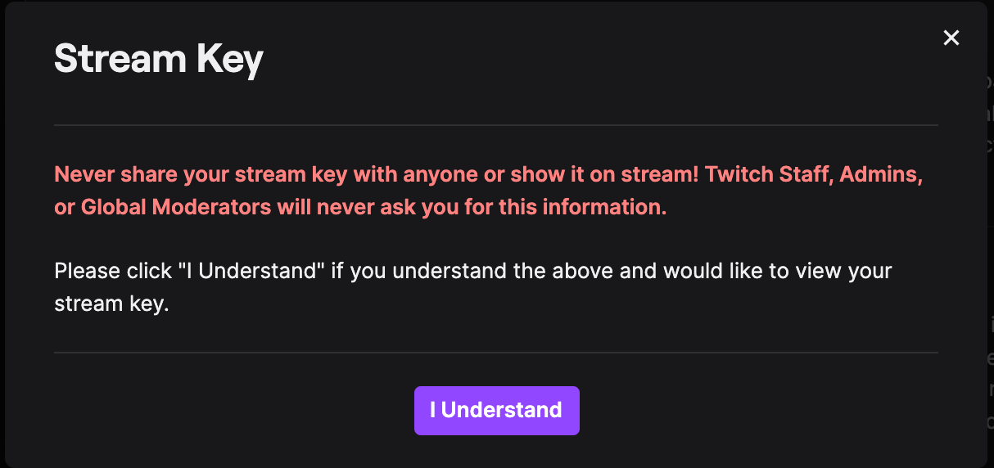Click the divider line below the heading
The image size is (994, 468).
point(495,125)
